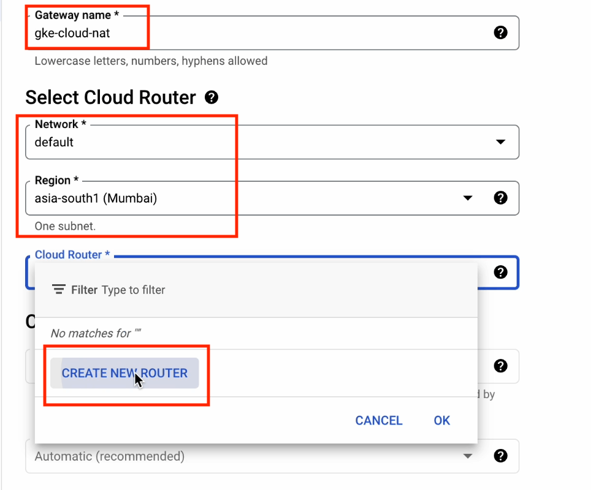This screenshot has width=591, height=490.
Task: Expand the Network dropdown arrow
Action: (500, 142)
